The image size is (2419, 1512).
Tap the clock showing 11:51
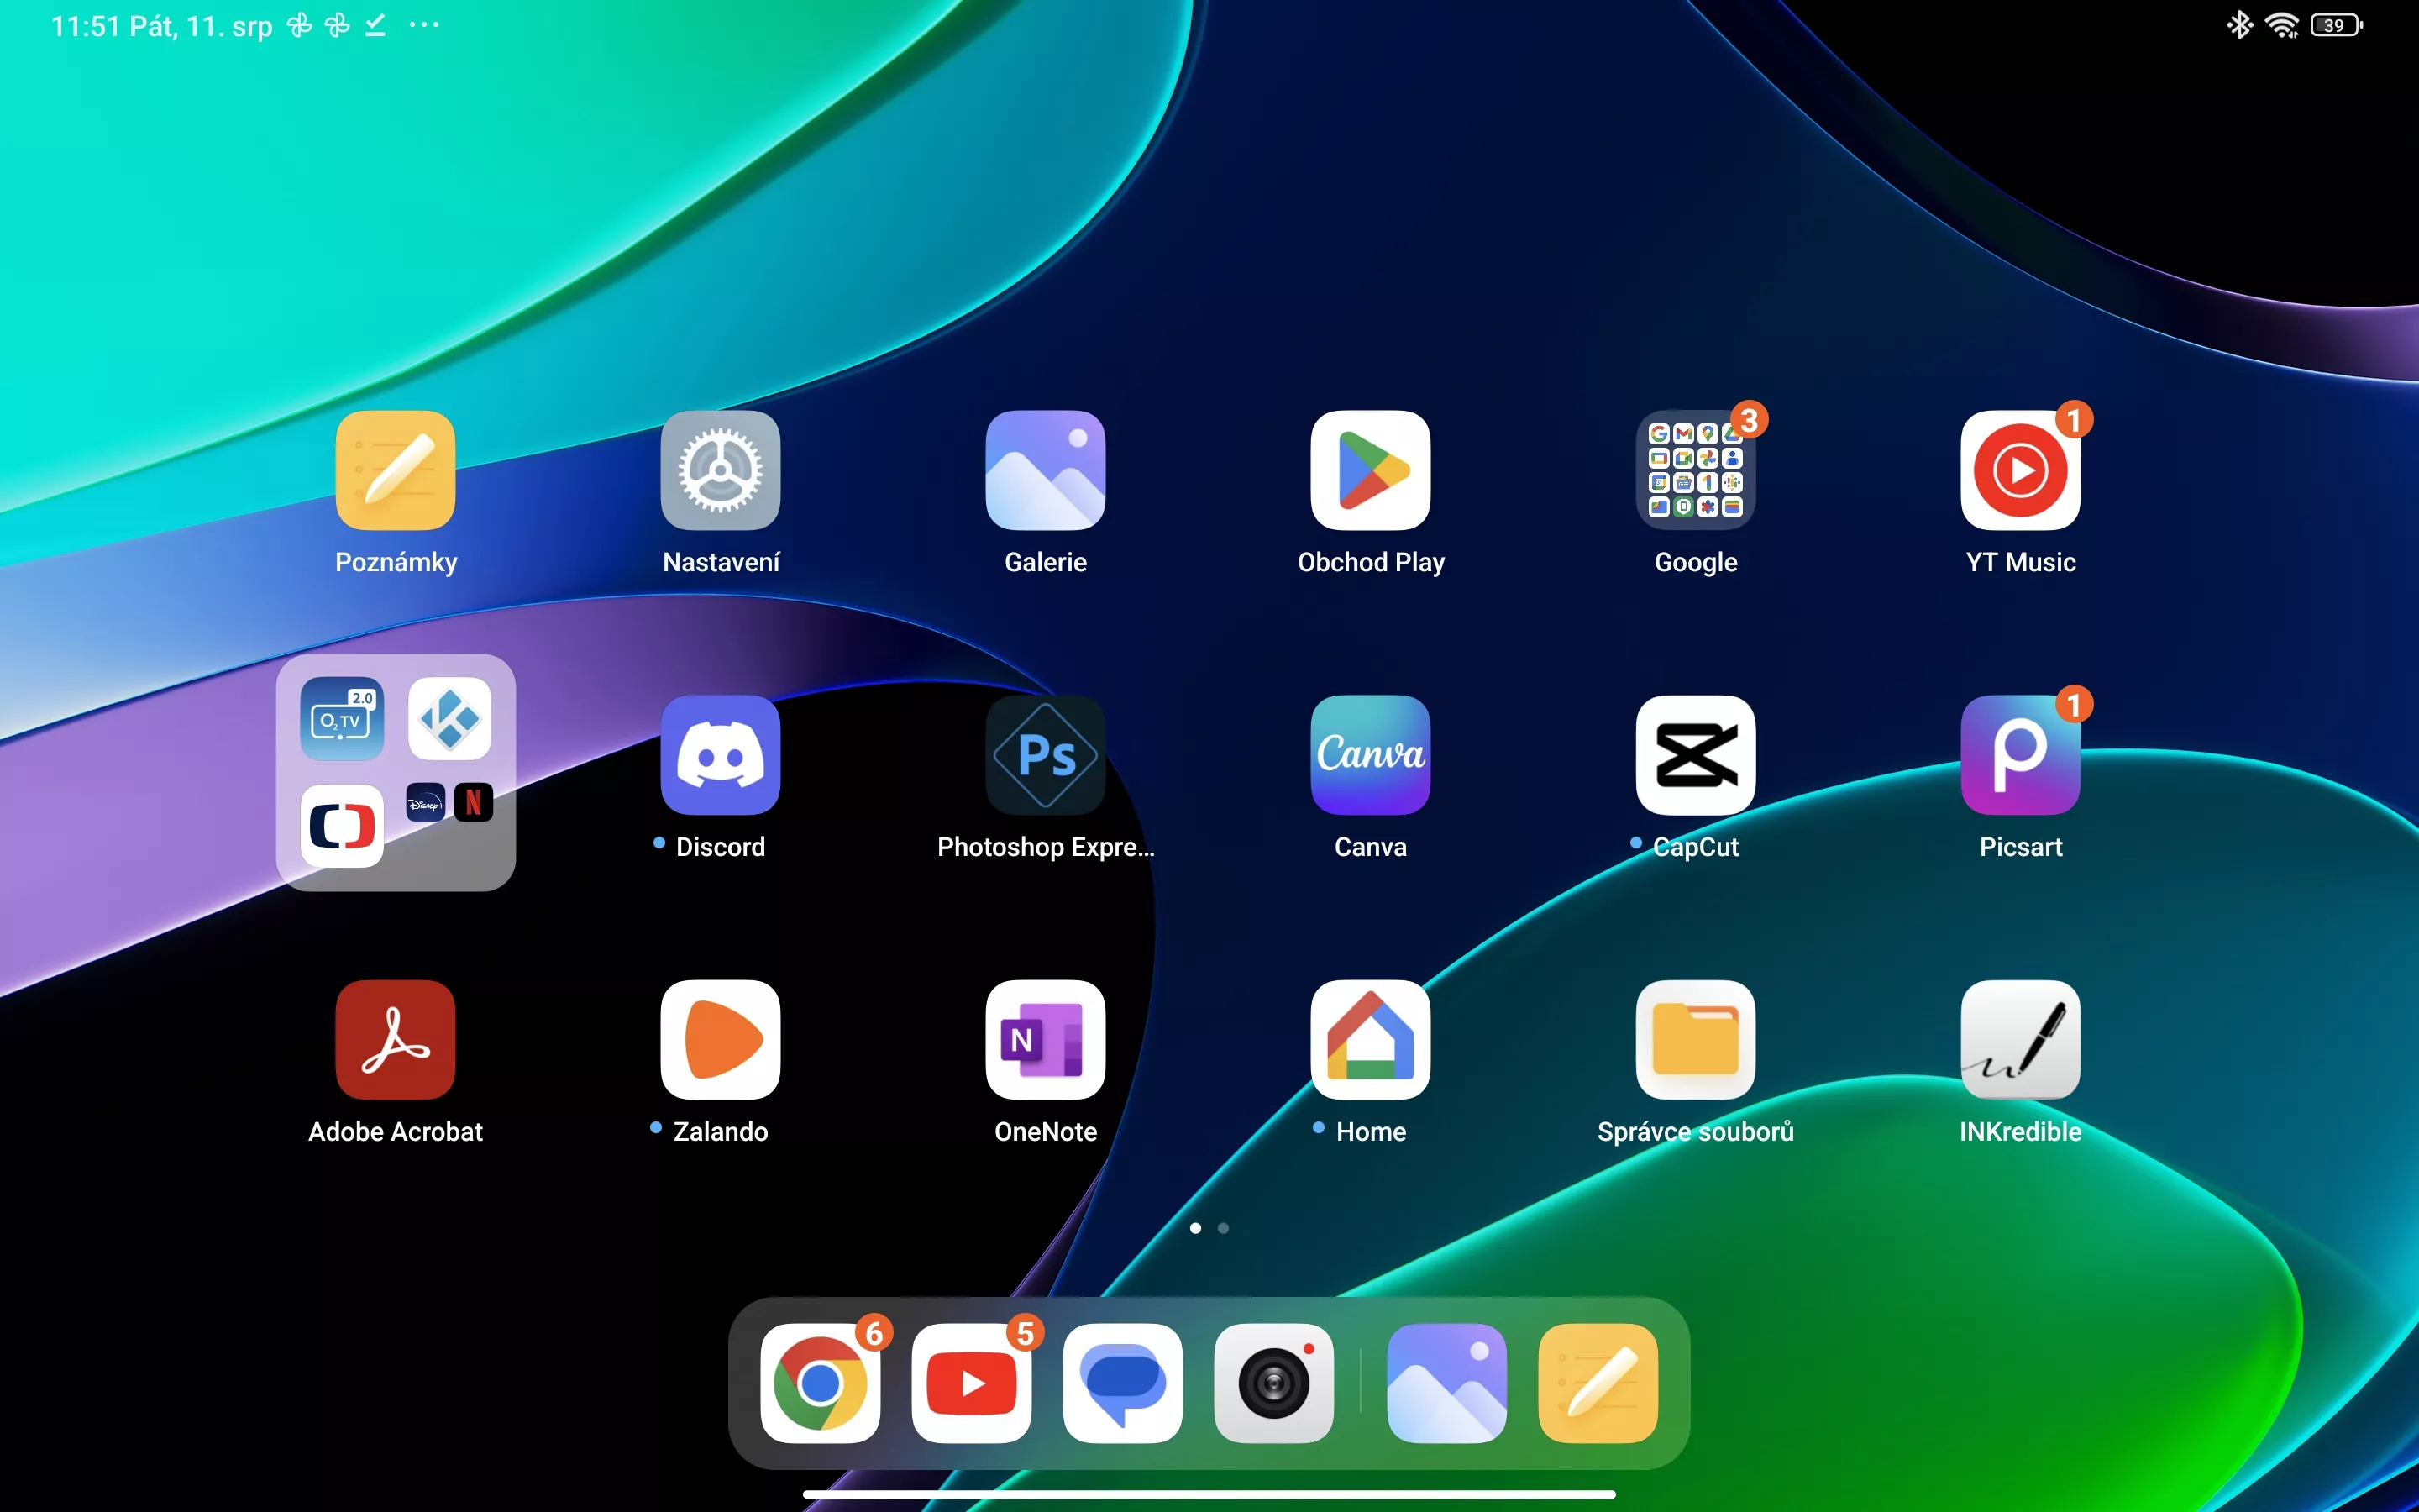click(x=85, y=26)
